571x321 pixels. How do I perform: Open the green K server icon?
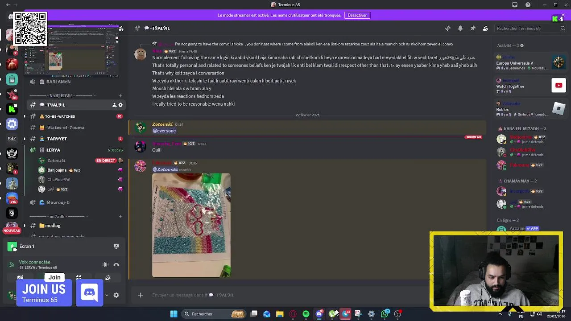point(12,109)
